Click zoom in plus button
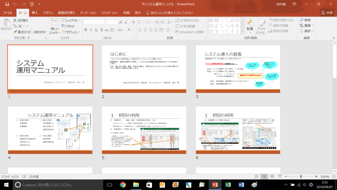The image size is (337, 190). click(x=316, y=176)
